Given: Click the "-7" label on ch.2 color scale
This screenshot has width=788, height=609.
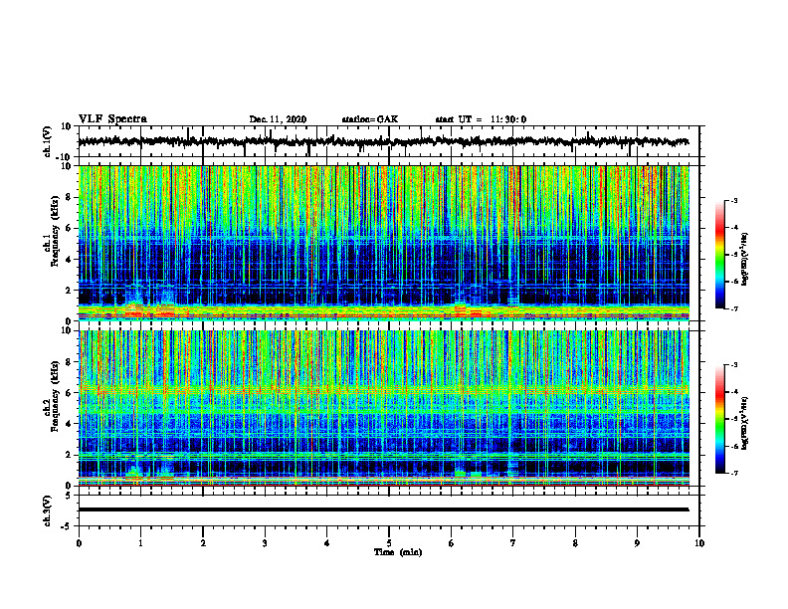Looking at the screenshot, I should pos(734,473).
